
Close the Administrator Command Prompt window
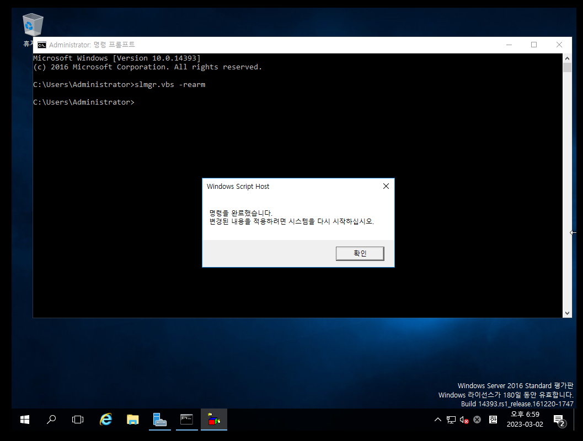click(x=559, y=45)
